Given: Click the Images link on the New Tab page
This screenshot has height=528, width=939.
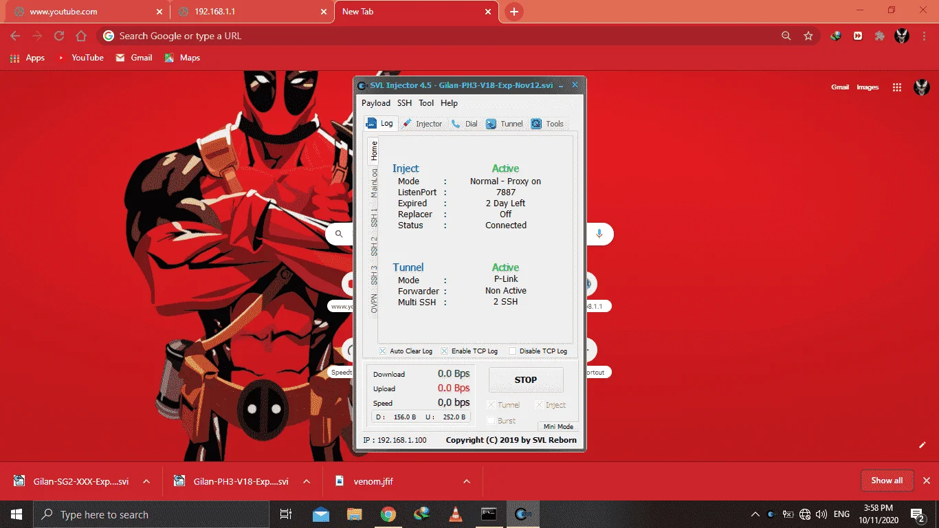Looking at the screenshot, I should (868, 87).
